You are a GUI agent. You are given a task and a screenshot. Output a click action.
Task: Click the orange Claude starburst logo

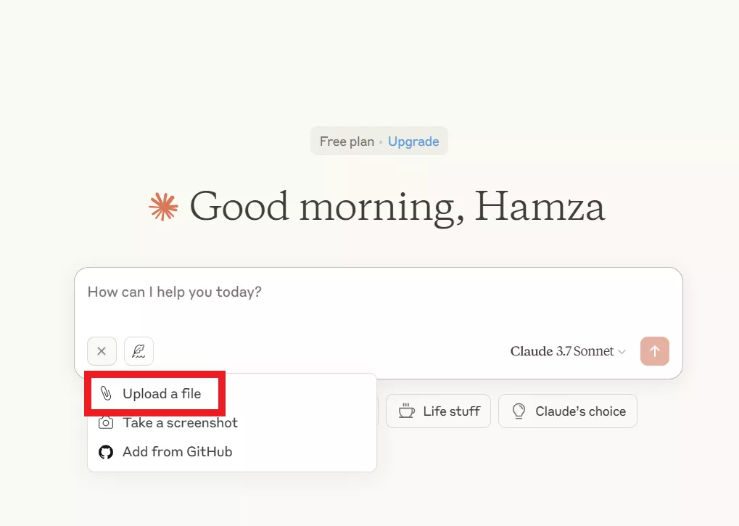tap(163, 207)
